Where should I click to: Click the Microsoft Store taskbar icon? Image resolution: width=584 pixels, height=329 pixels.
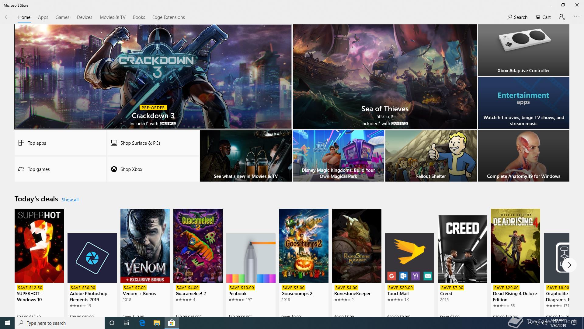coord(172,323)
